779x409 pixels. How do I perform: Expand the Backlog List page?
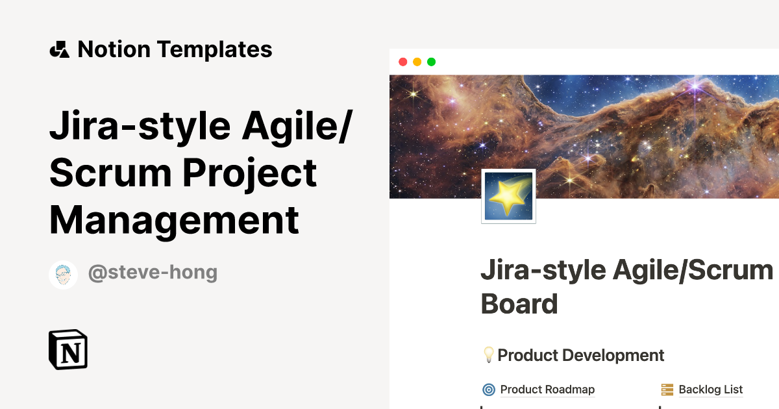[710, 389]
